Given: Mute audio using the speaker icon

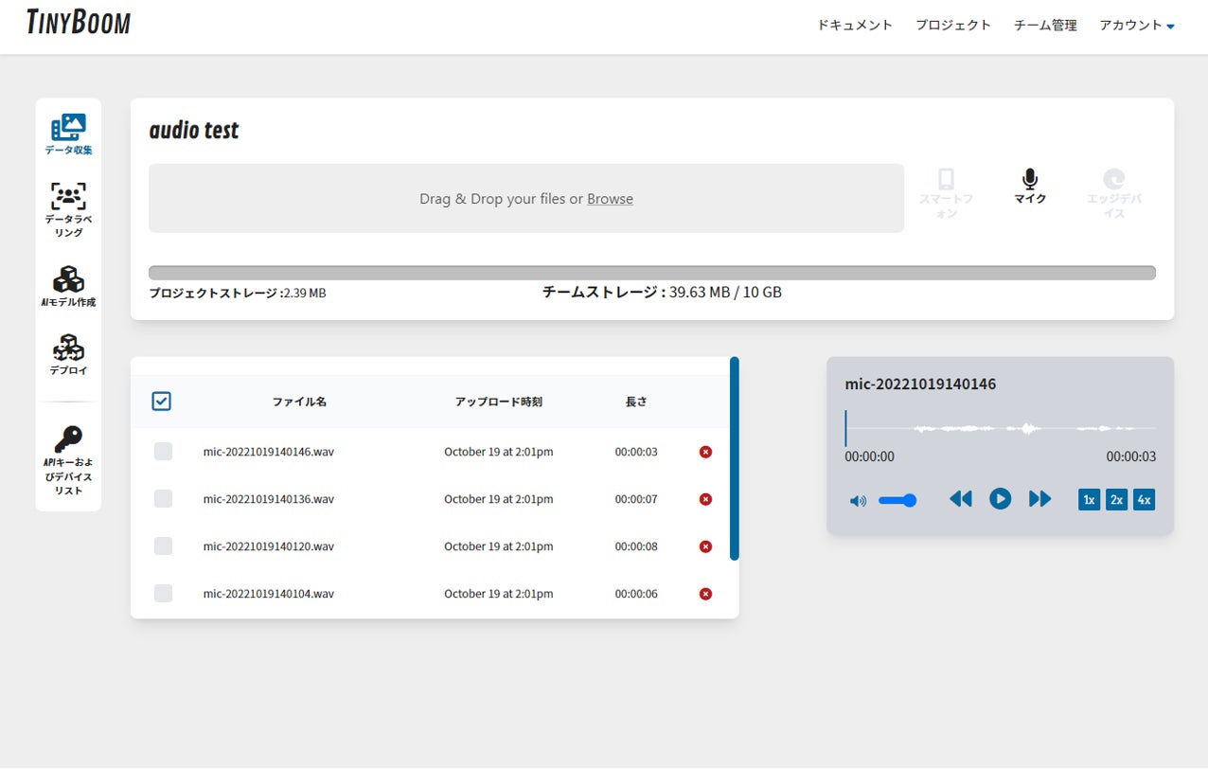Looking at the screenshot, I should point(858,501).
